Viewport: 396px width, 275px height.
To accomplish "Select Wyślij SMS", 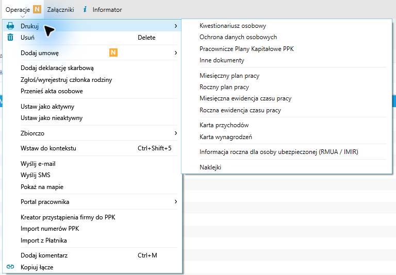I will coord(92,175).
